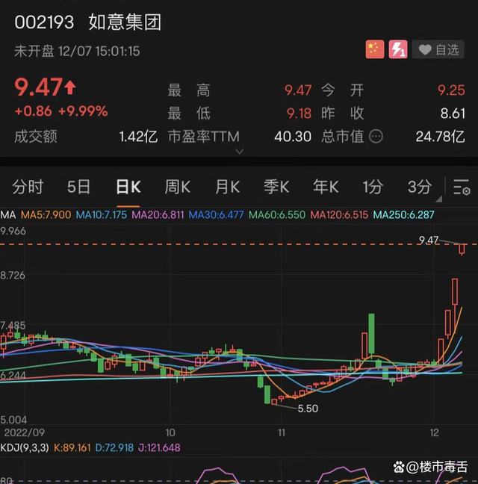478x484 pixels.
Task: Expand more quote details chevron
Action: (240, 151)
